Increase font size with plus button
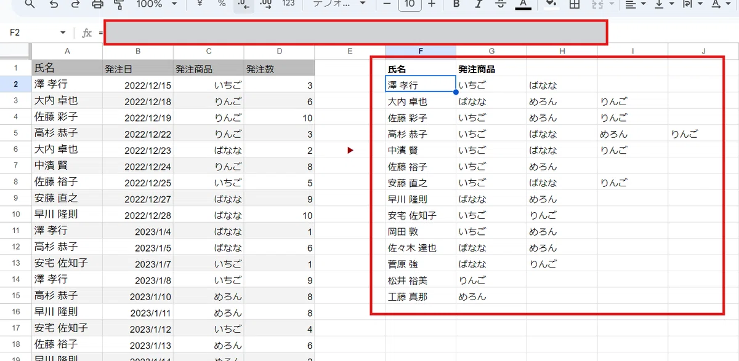 click(432, 4)
